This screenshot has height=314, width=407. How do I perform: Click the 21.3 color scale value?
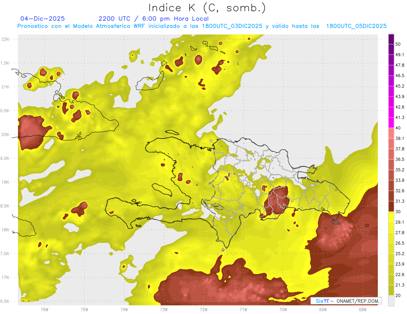point(400,285)
